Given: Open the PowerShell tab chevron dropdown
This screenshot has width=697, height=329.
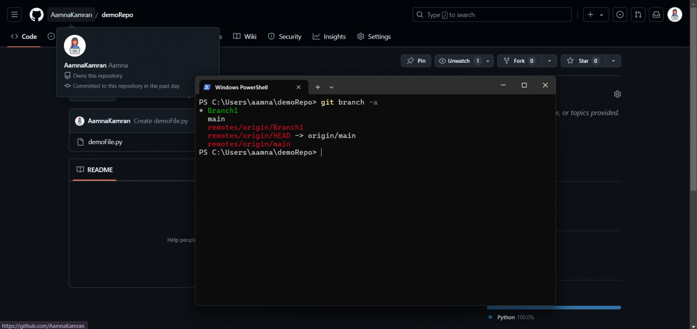Looking at the screenshot, I should coord(331,87).
